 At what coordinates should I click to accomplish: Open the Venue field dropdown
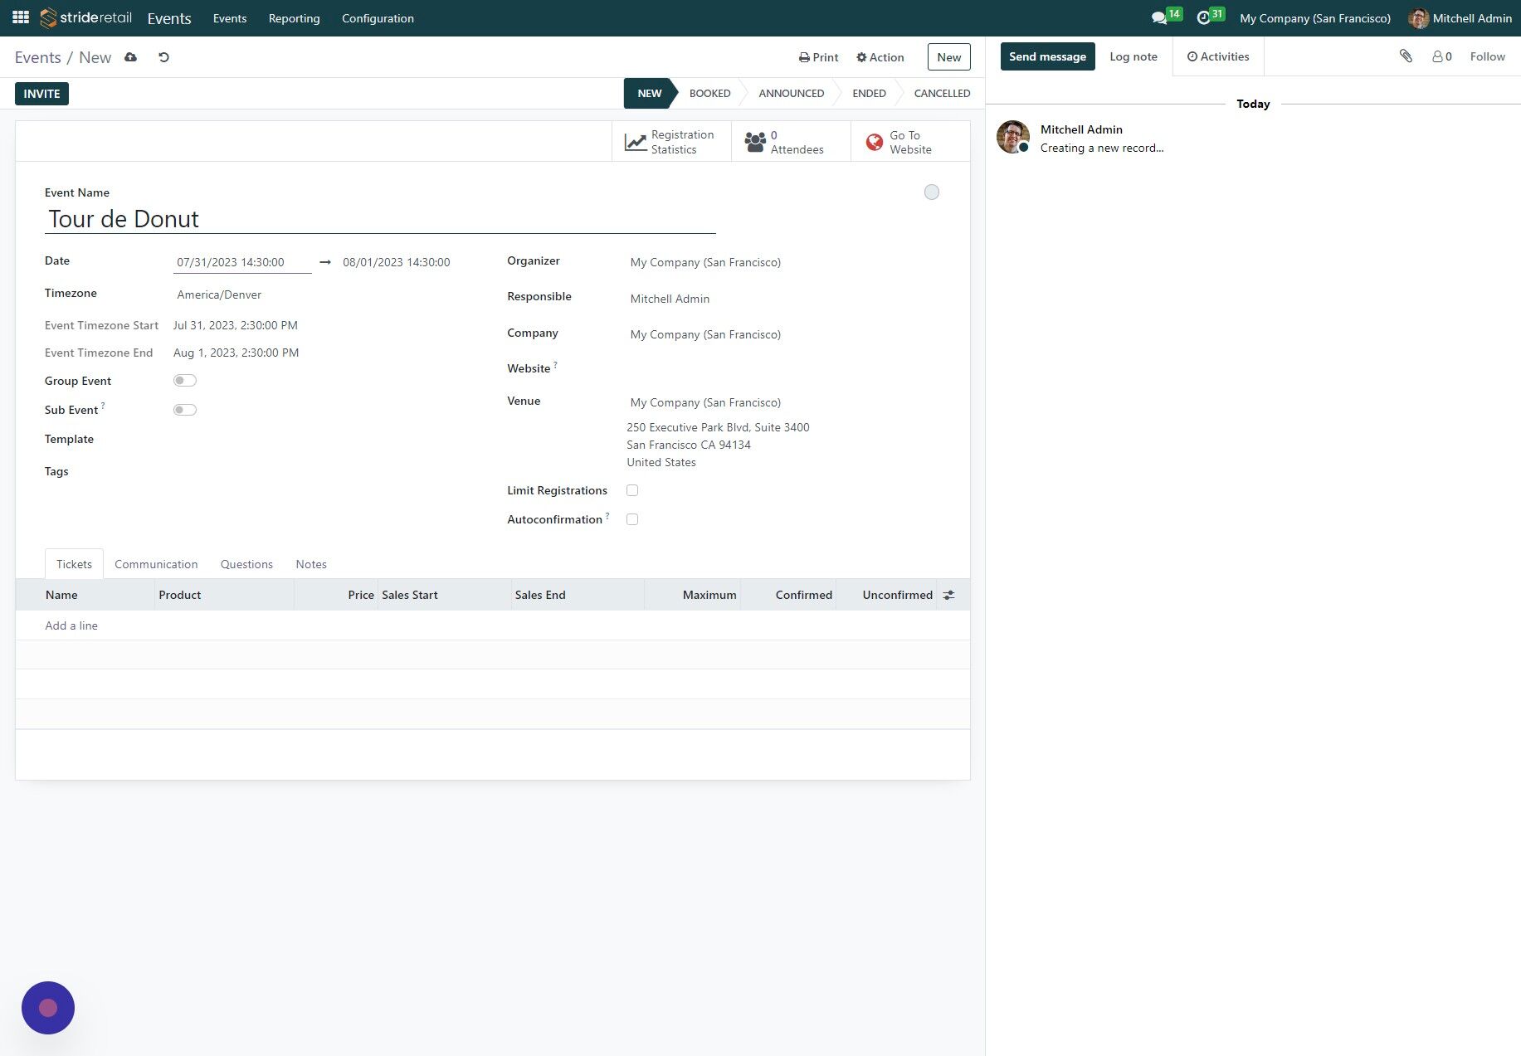click(x=784, y=402)
